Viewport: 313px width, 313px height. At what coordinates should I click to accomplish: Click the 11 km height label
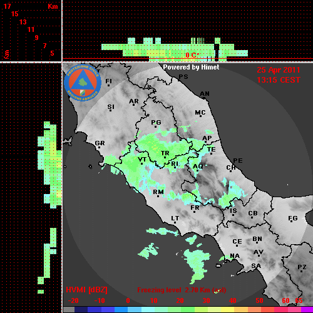click(31, 29)
